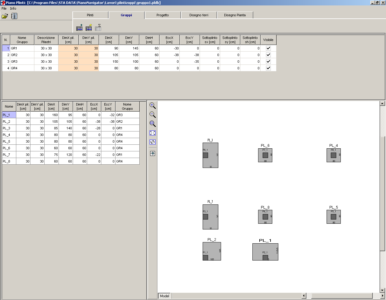
Task: Click the drawing vertical scrollbar thumb
Action: [382, 194]
